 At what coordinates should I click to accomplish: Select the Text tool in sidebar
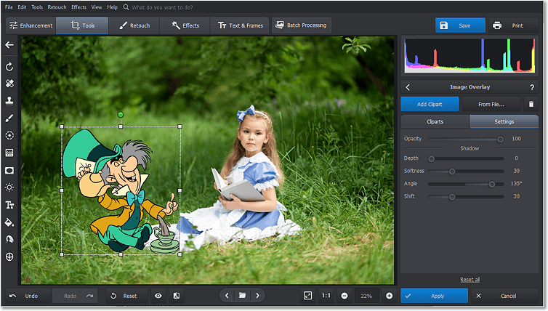(x=9, y=205)
